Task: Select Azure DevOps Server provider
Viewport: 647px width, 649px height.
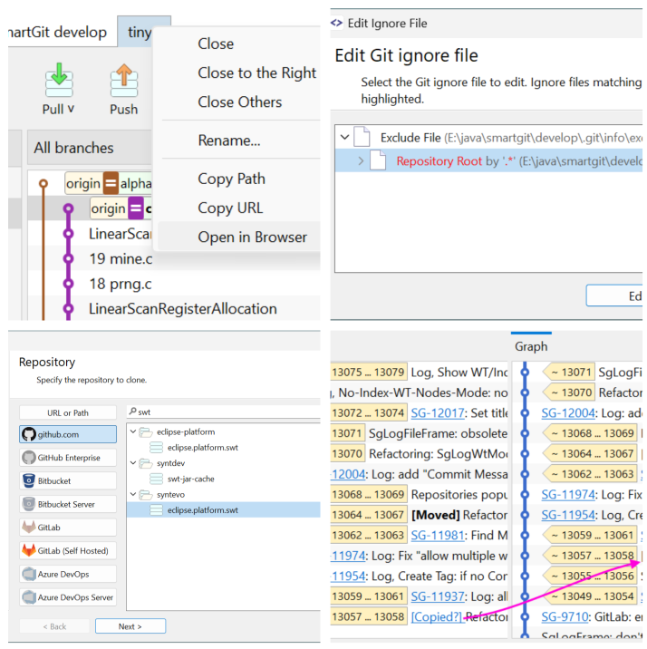Action: pos(68,597)
